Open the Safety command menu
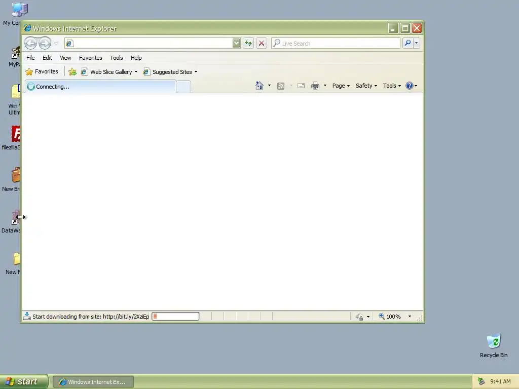This screenshot has width=519, height=389. tap(366, 86)
